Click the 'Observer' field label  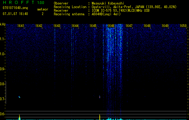(61, 3)
